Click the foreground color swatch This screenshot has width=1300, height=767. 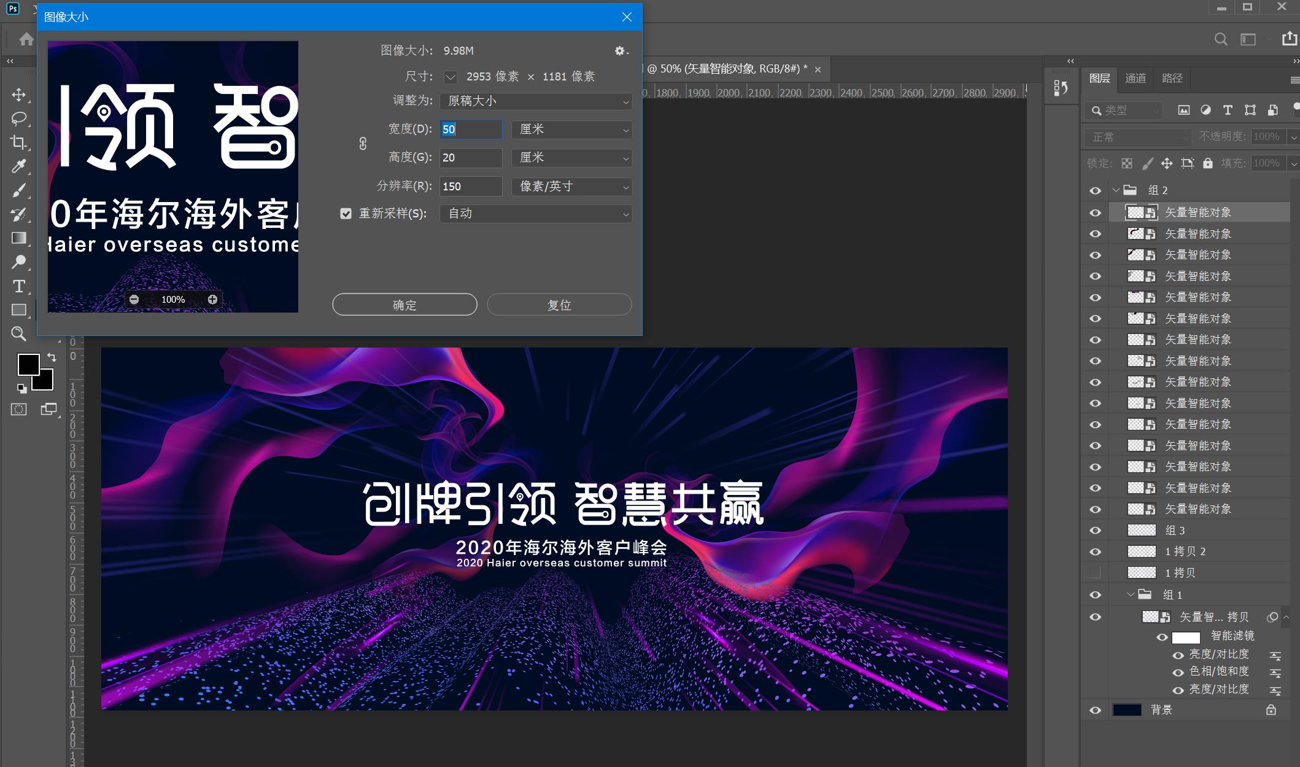coord(28,365)
